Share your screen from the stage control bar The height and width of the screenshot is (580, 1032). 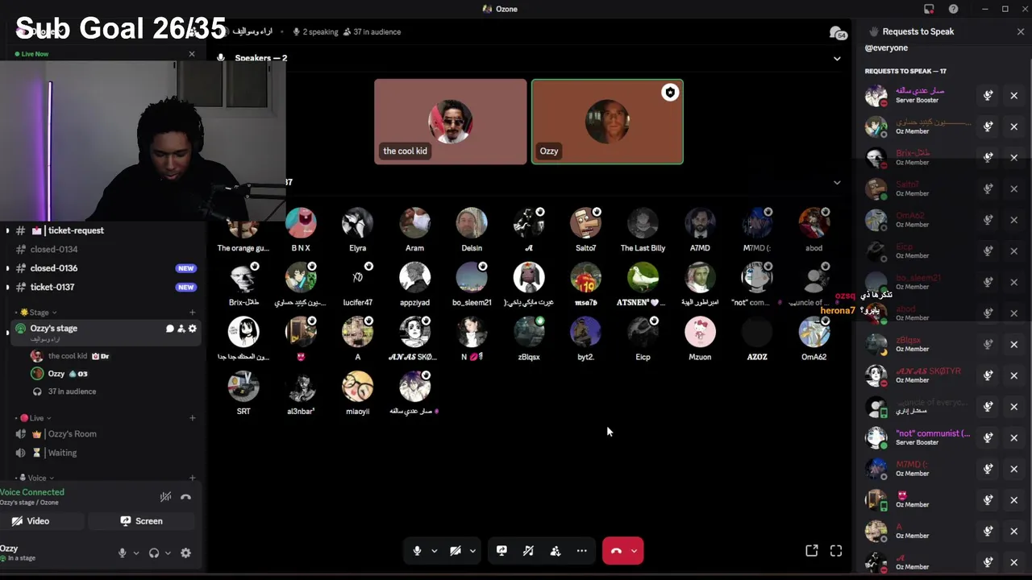pyautogui.click(x=501, y=551)
